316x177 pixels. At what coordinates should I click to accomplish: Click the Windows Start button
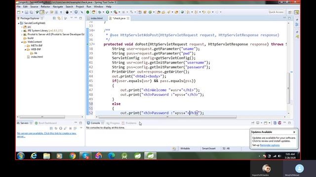pyautogui.click(x=21, y=156)
